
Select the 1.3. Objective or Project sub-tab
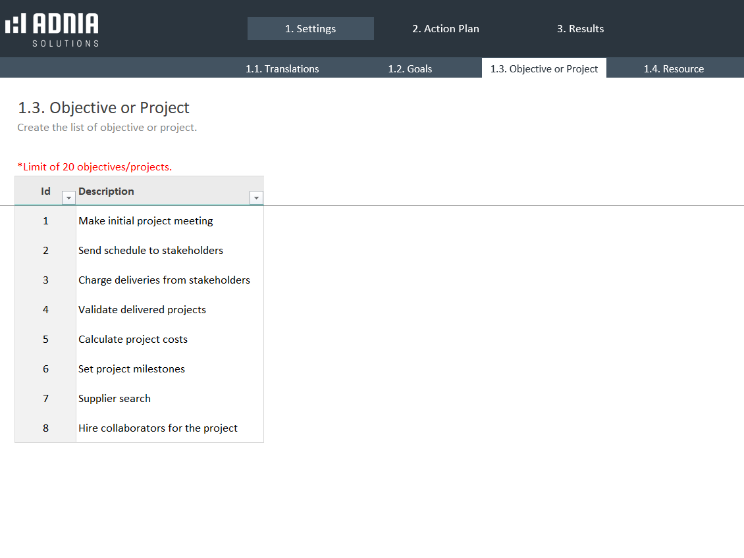tap(544, 68)
